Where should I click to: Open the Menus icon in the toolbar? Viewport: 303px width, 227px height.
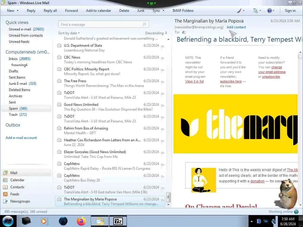click(255, 11)
